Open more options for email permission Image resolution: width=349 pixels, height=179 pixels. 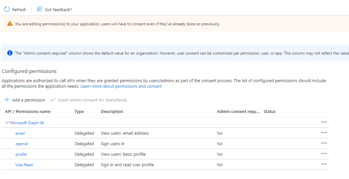324,133
